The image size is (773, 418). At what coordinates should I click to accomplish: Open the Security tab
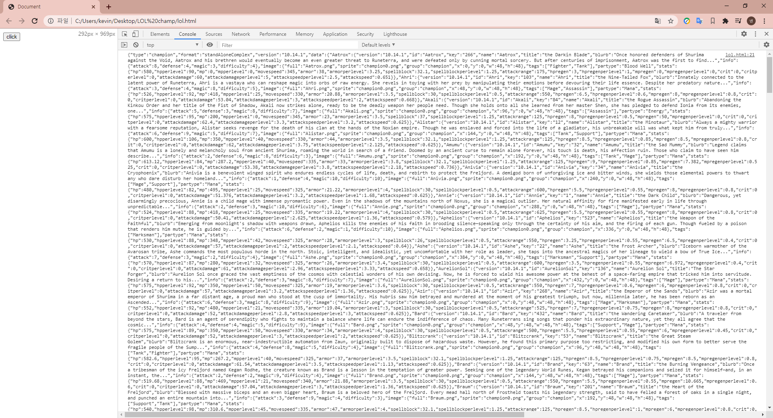(365, 34)
